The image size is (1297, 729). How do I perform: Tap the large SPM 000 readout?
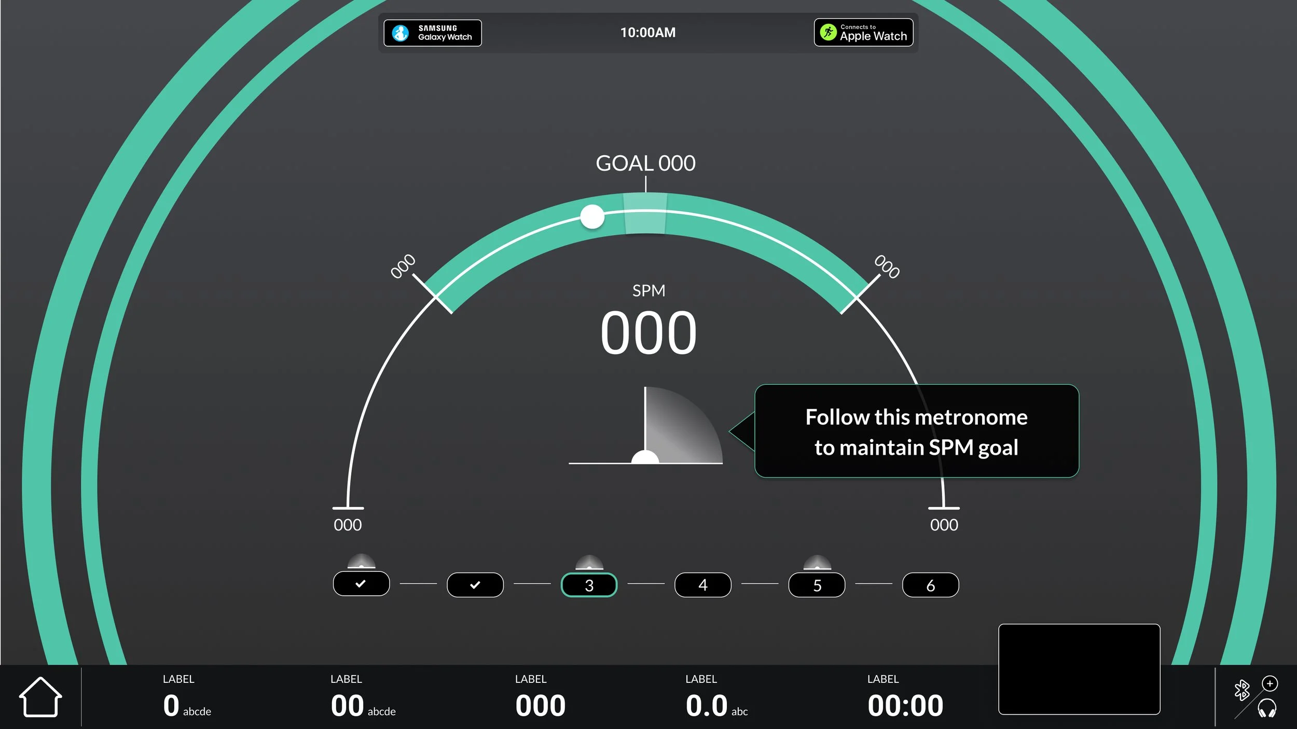tap(648, 332)
